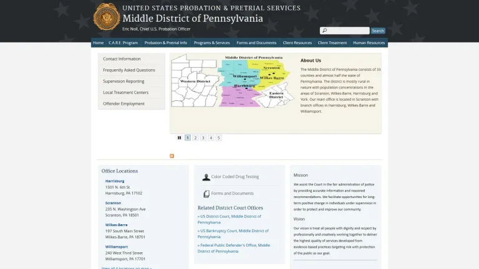Open the Harrisburg office location link

click(x=115, y=181)
